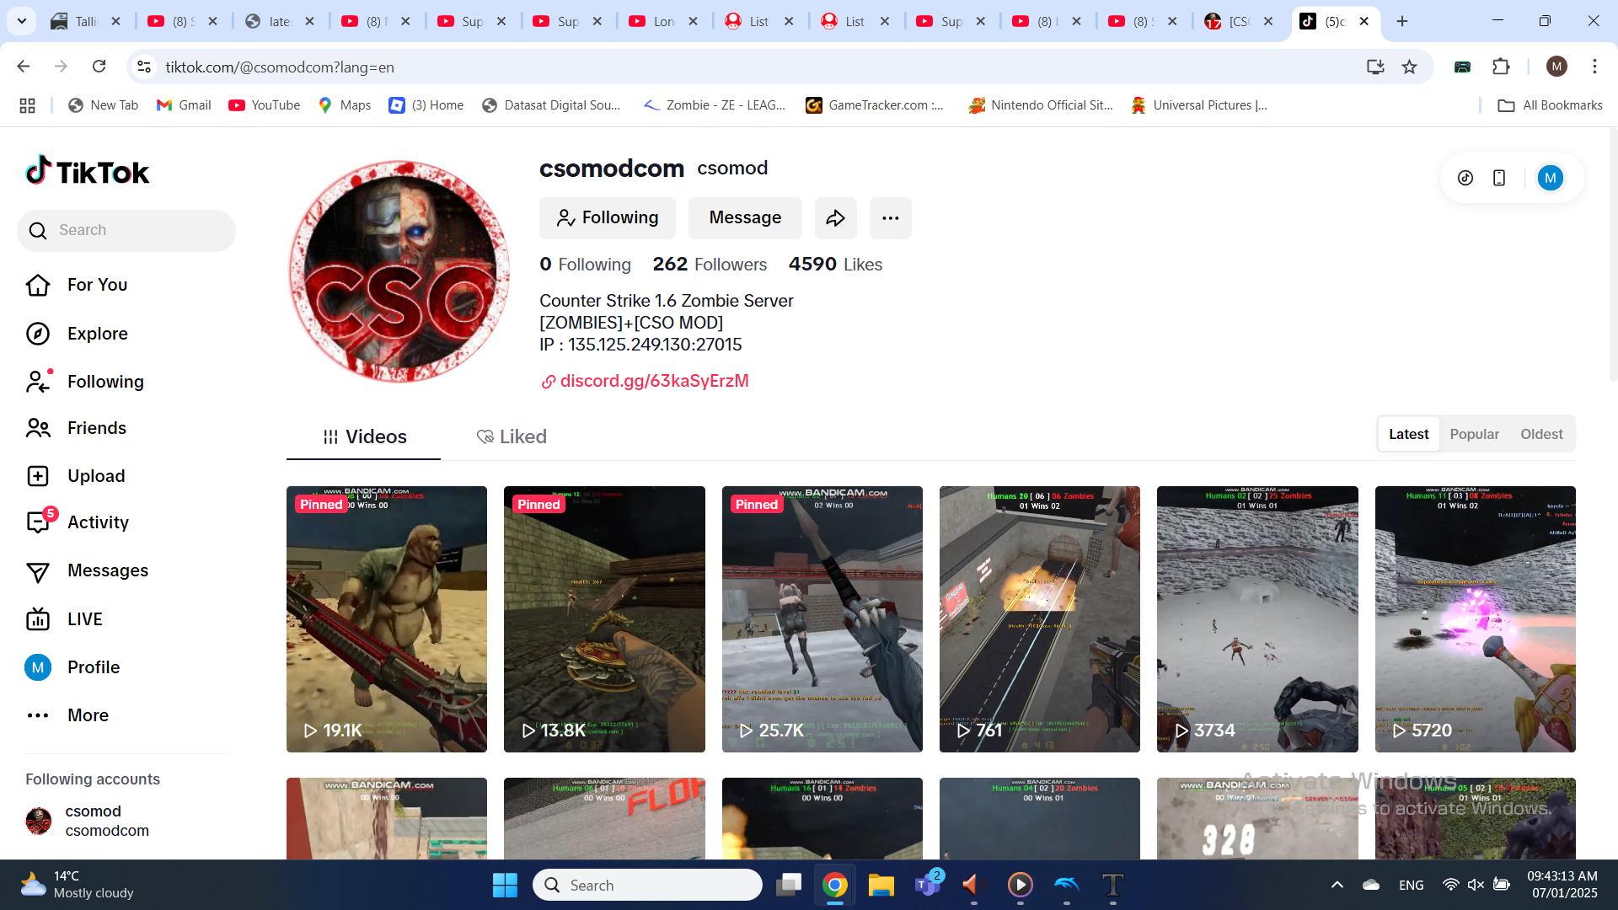Screen dimensions: 1618x910
Task: Switch to the Liked tab
Action: (512, 436)
